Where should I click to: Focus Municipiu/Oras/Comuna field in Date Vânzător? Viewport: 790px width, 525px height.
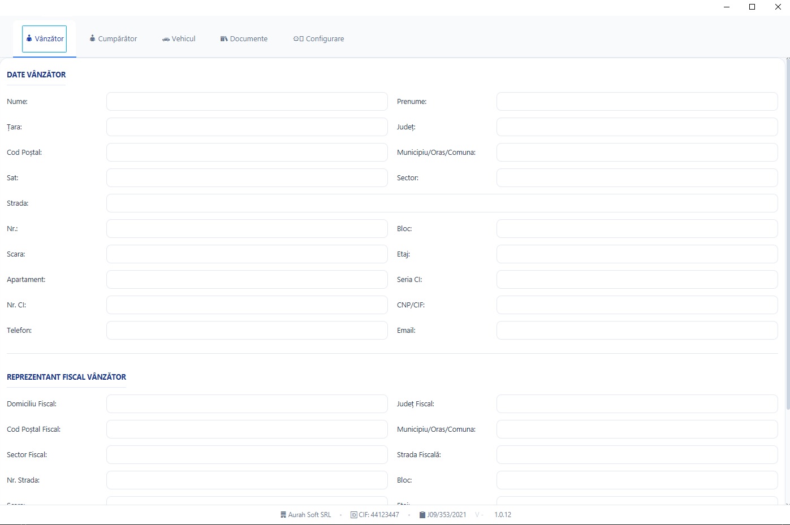click(x=637, y=153)
